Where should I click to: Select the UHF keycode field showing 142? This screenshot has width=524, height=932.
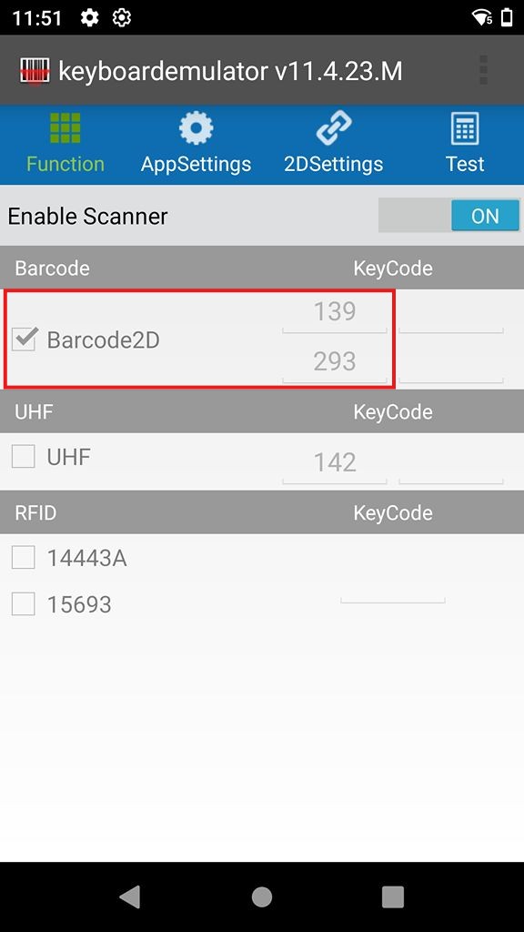(335, 461)
